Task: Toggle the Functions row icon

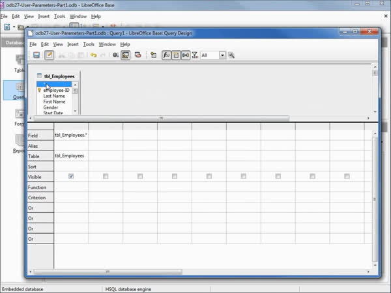Action: click(x=166, y=55)
